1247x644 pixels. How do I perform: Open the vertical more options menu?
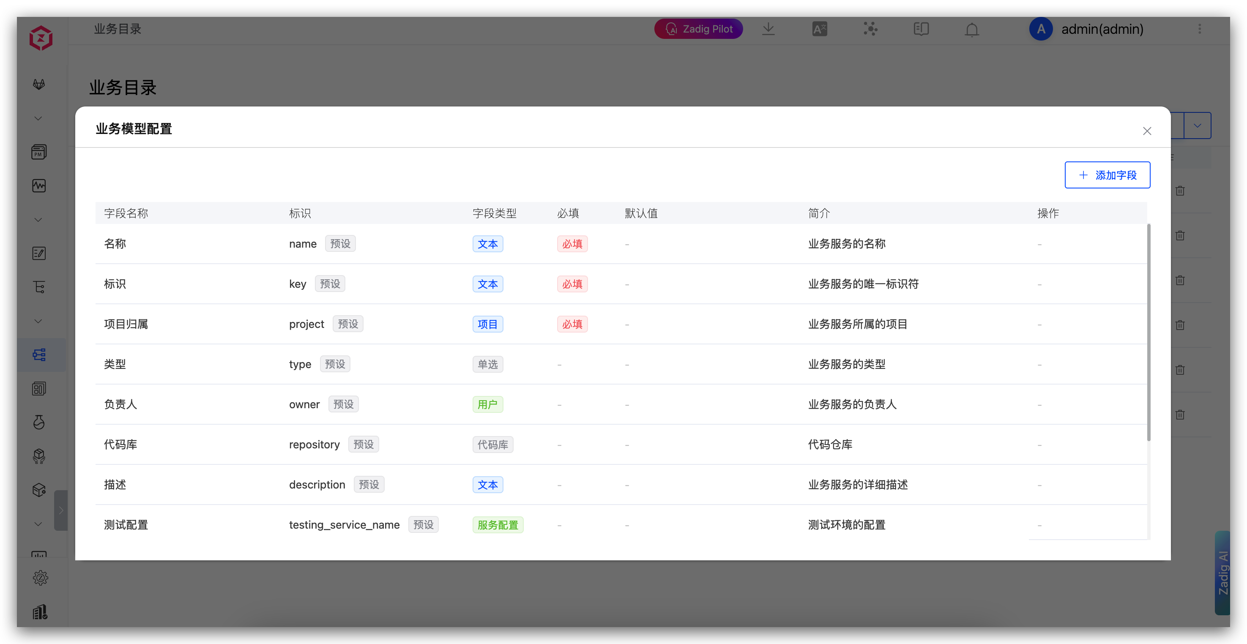tap(1200, 29)
